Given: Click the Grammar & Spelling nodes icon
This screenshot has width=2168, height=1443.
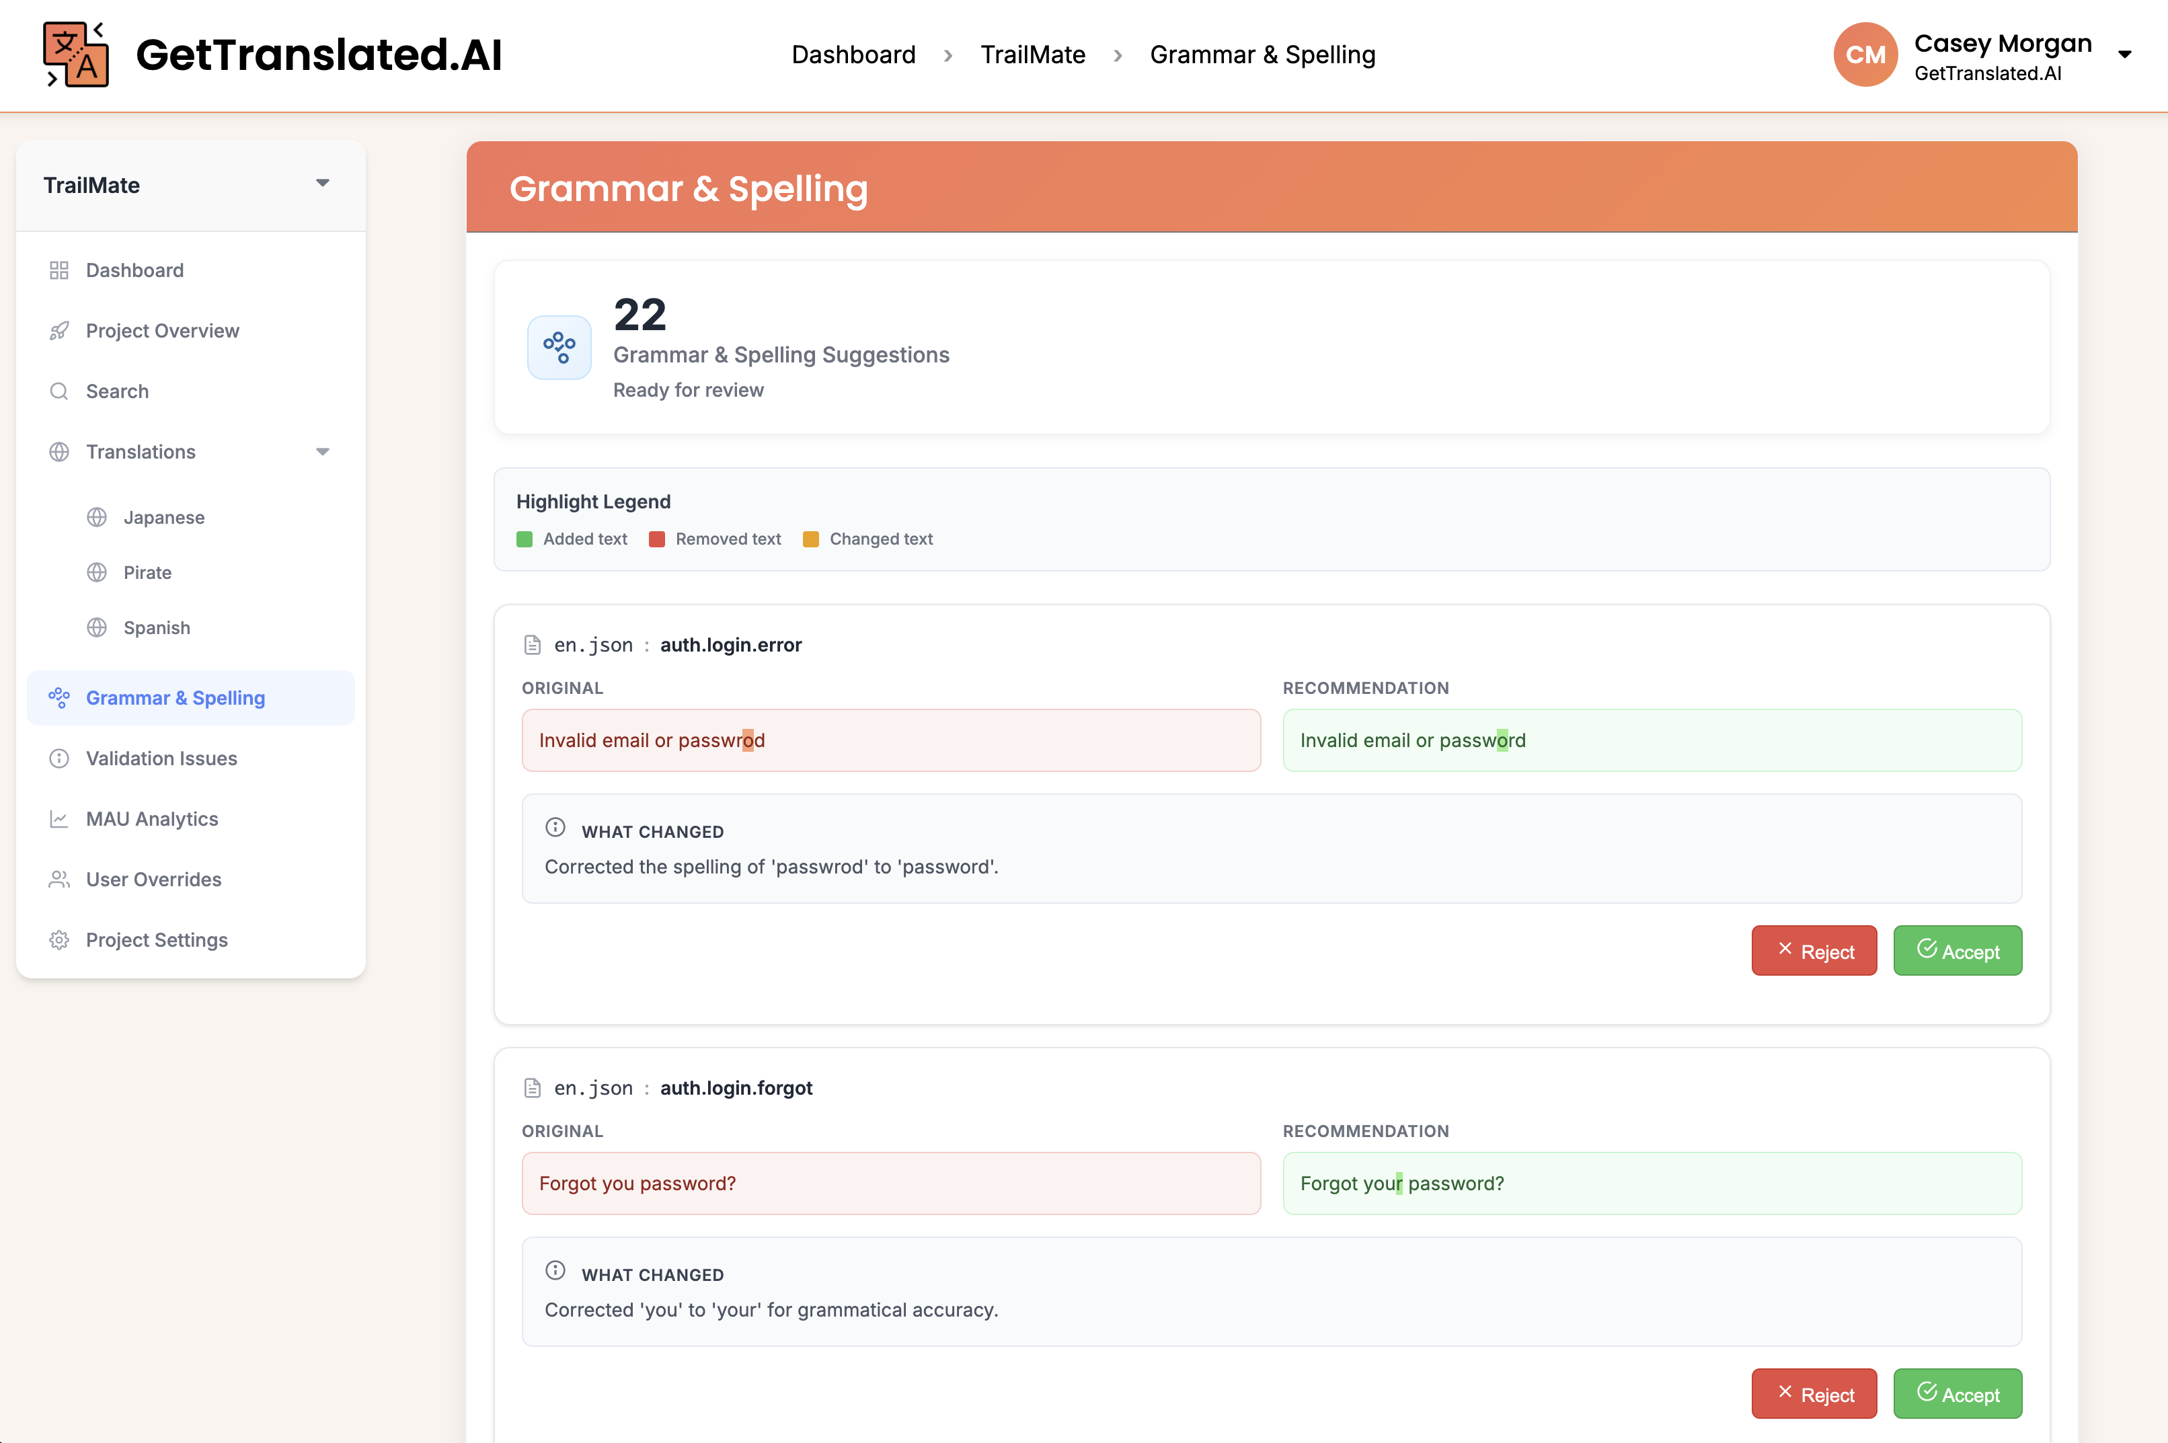Looking at the screenshot, I should [59, 697].
